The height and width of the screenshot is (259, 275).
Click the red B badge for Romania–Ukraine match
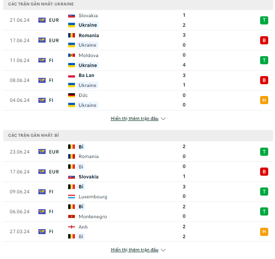pyautogui.click(x=264, y=40)
